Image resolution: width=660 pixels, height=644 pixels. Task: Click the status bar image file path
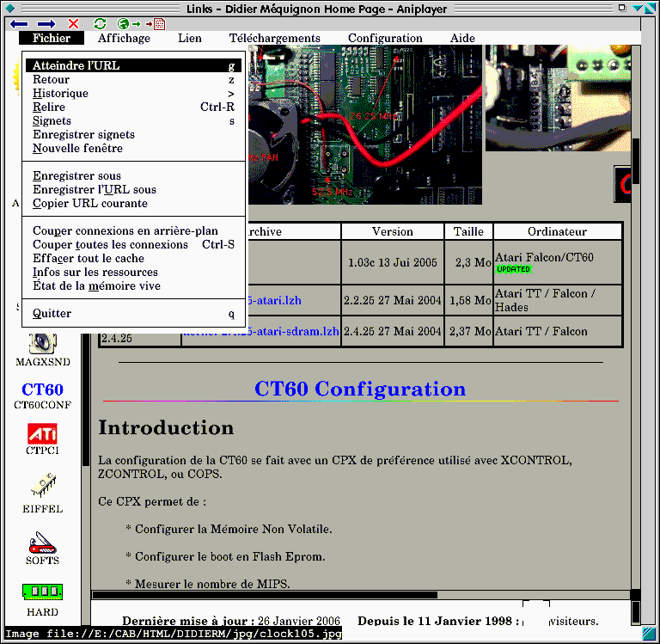(x=174, y=634)
